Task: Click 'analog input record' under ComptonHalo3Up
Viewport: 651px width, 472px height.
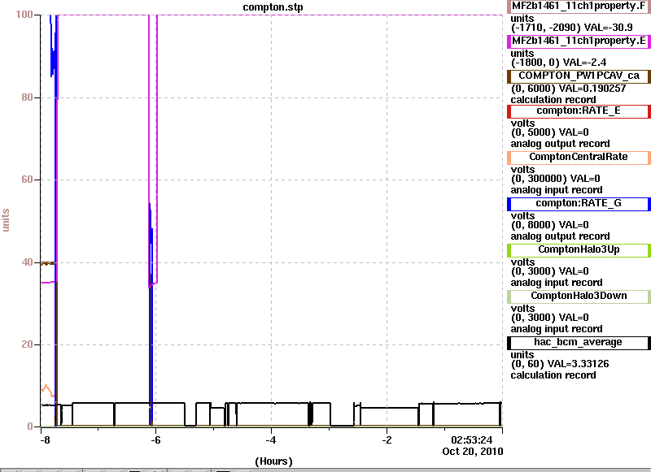Action: (557, 283)
